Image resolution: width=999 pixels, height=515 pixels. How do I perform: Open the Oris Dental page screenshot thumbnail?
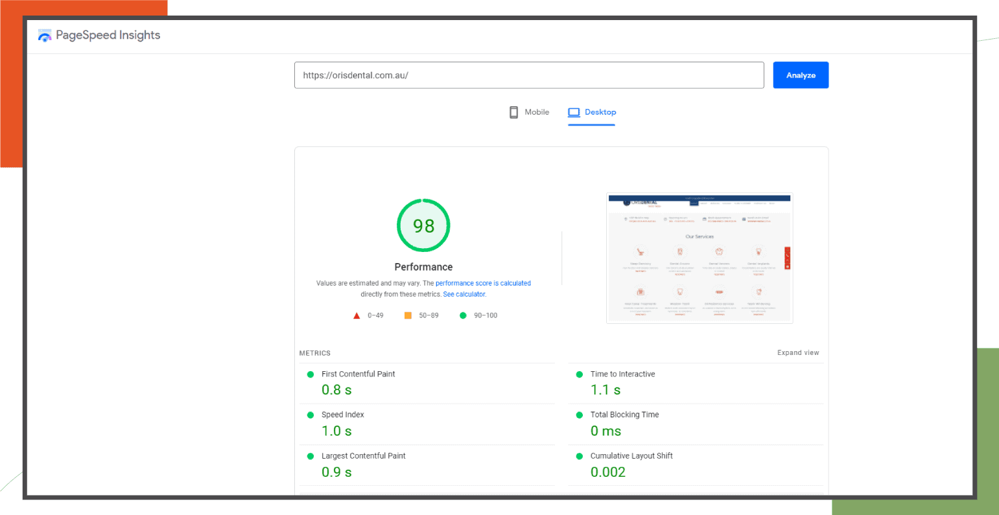pos(699,258)
